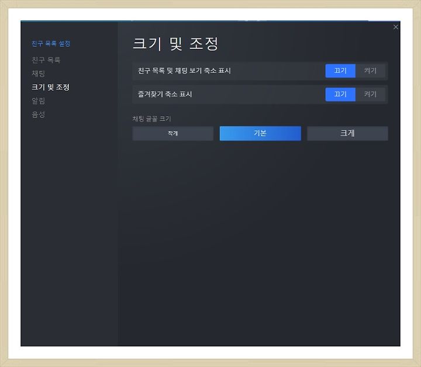
Task: Open 채팅 settings section
Action: (39, 74)
